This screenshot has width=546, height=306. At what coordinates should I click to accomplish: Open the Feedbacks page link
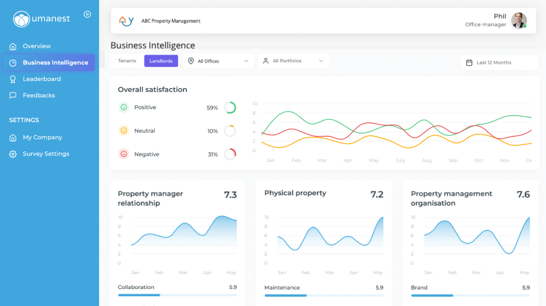[x=39, y=95]
